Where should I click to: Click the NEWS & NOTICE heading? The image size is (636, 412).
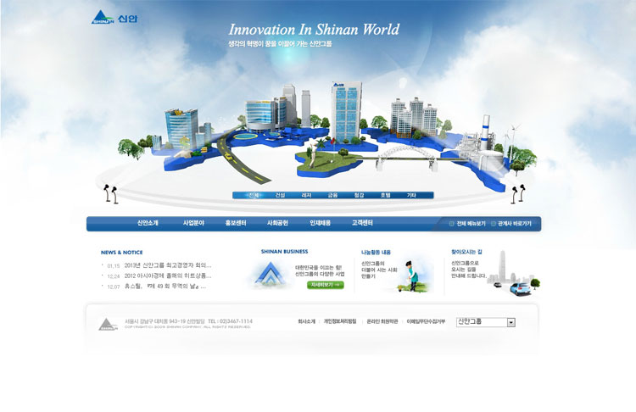121,253
